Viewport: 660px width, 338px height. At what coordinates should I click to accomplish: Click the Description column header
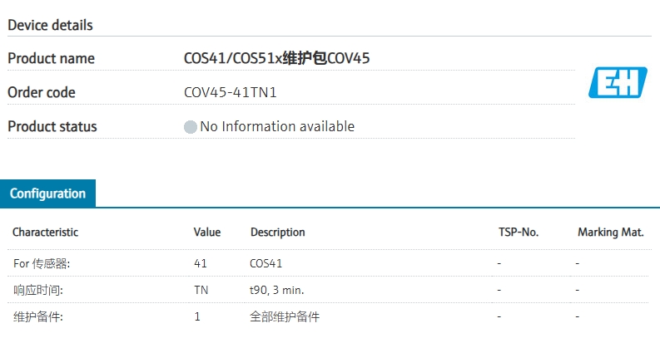(x=277, y=233)
